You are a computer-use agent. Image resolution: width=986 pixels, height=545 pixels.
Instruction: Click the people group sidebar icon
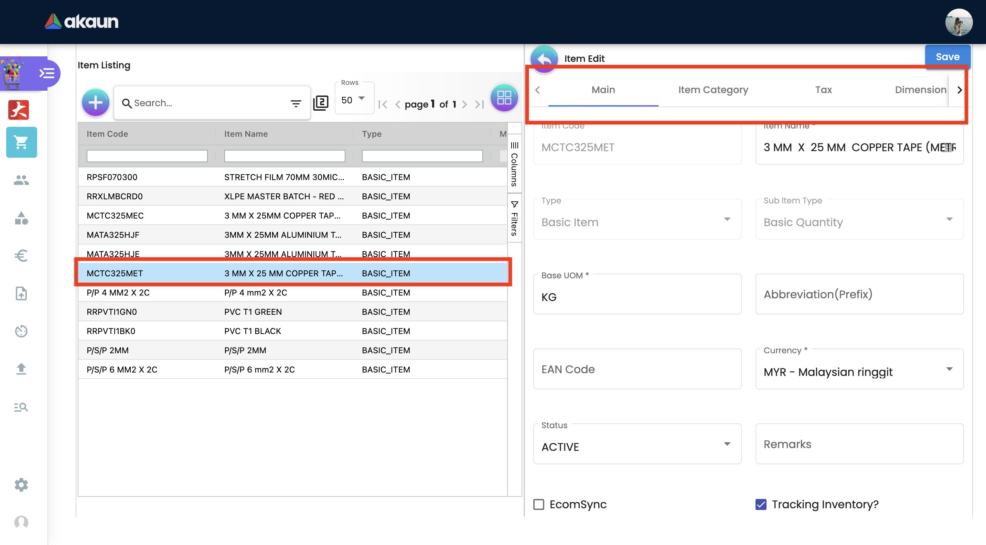[x=21, y=180]
